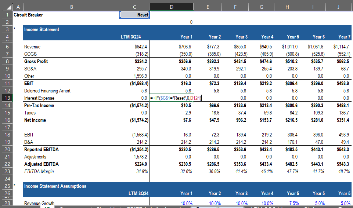Click the Income Statement section title
The image size is (353, 208).
pos(42,30)
